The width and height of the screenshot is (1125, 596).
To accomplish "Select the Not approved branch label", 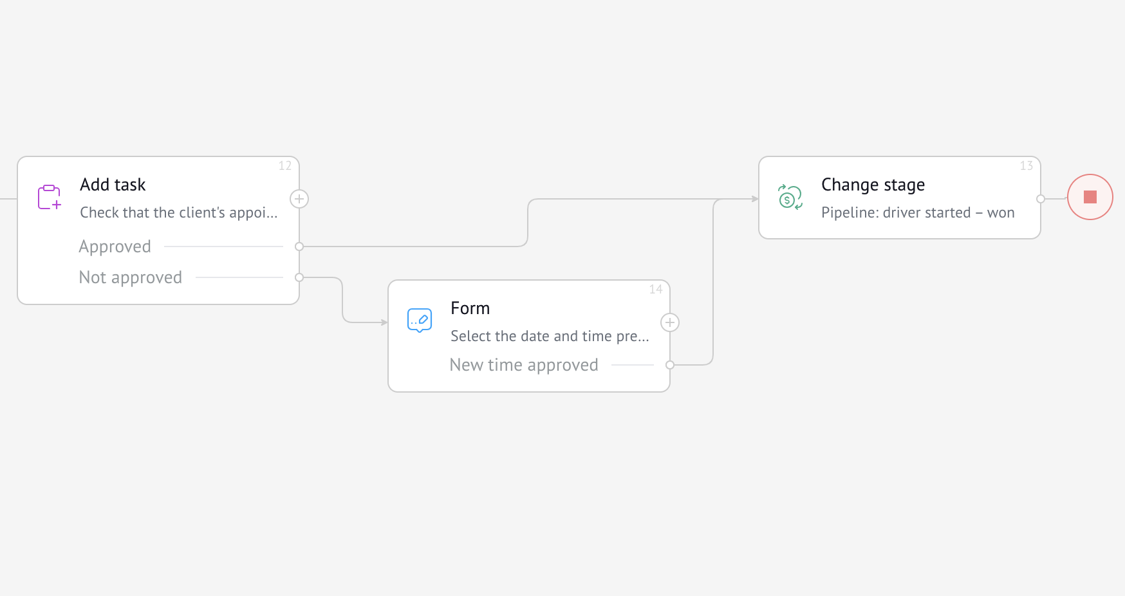I will [131, 277].
